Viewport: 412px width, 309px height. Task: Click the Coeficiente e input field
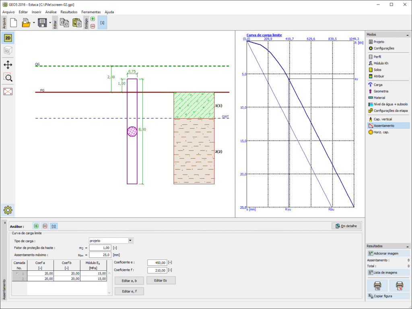(157, 263)
